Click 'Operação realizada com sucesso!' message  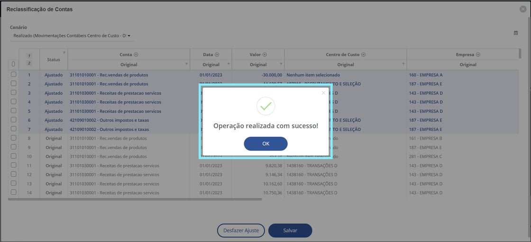(x=265, y=126)
